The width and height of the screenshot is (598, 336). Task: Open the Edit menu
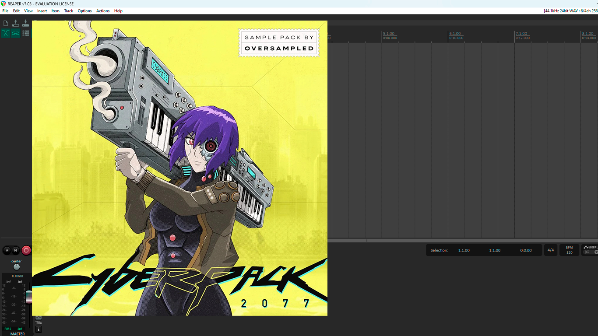pos(16,11)
